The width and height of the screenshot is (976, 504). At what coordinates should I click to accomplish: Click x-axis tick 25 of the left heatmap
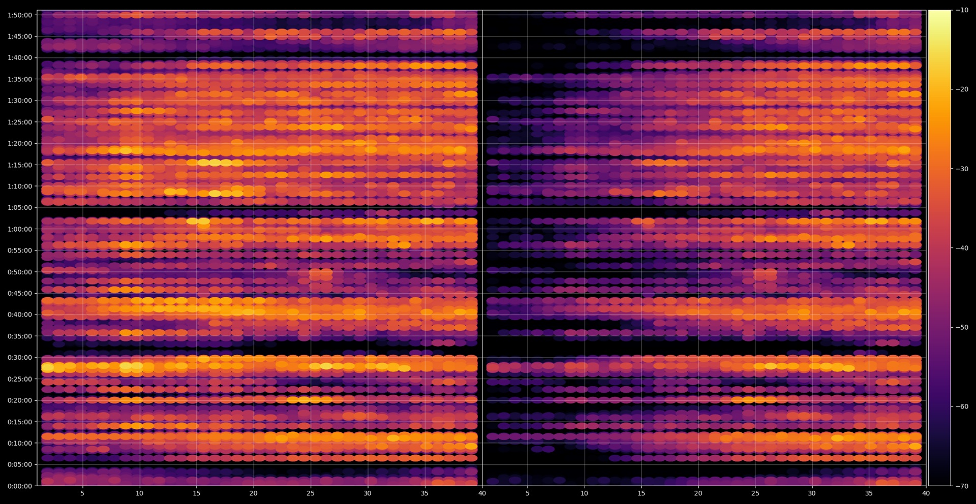coord(311,493)
